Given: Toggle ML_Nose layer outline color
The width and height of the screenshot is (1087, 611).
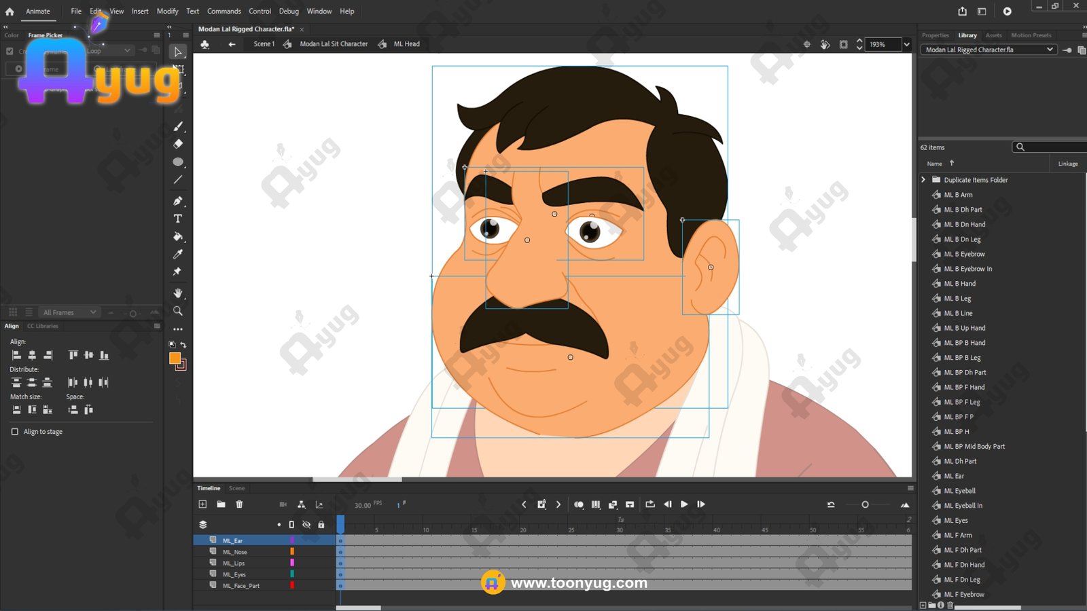Looking at the screenshot, I should click(292, 552).
